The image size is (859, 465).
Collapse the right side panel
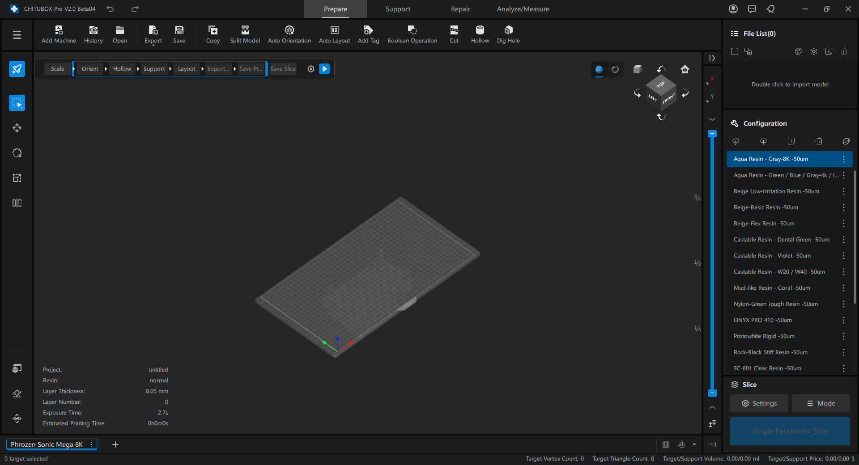click(712, 58)
